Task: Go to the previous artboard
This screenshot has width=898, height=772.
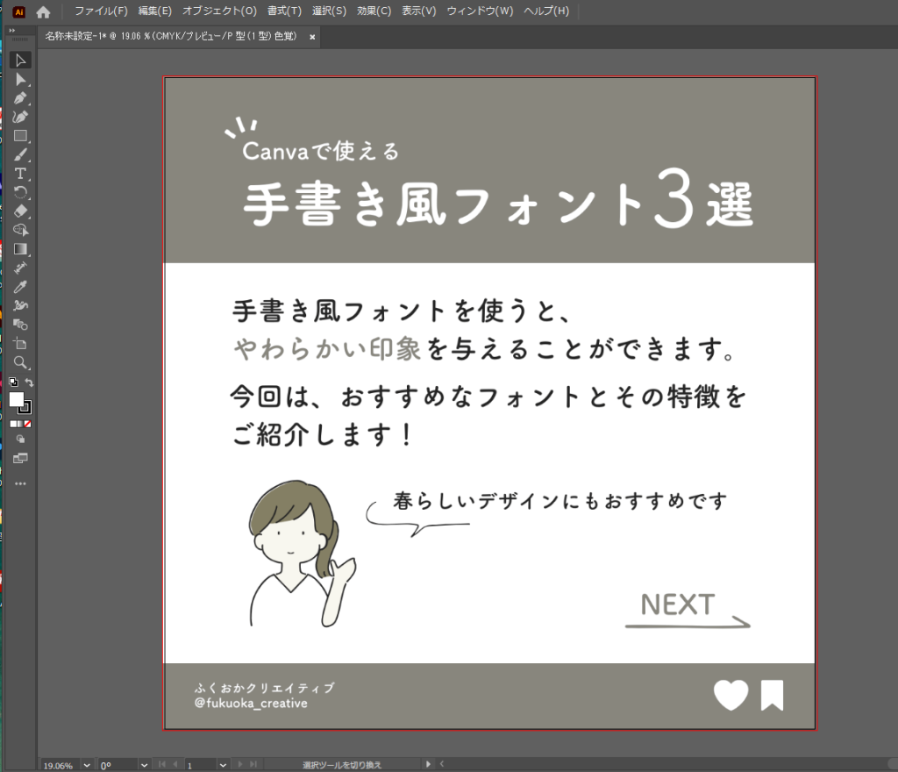Action: point(175,765)
